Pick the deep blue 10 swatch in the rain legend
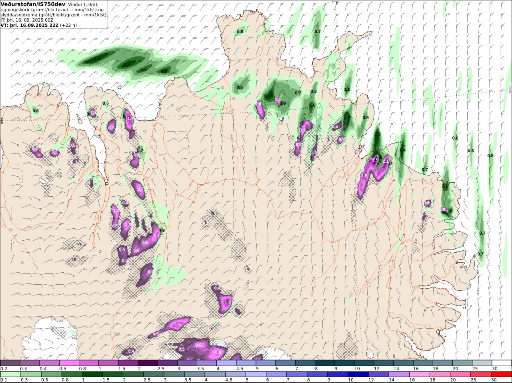 pos(358,375)
